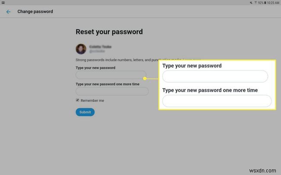Screen dimensions: 281x175
Task: Focus the new password field
Action: click(x=111, y=75)
